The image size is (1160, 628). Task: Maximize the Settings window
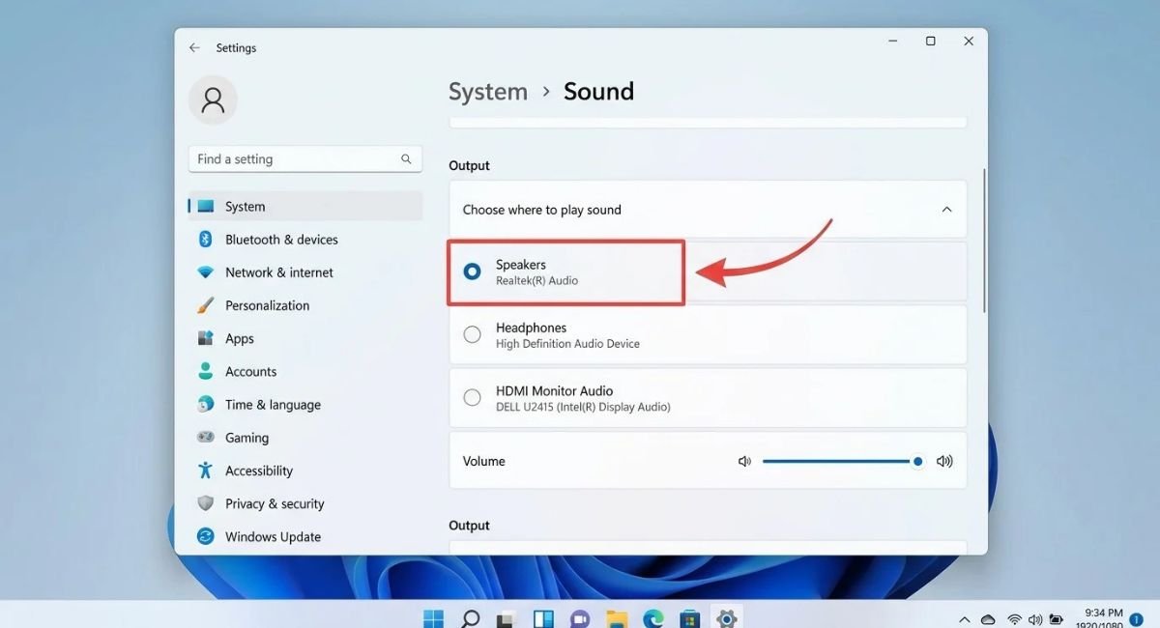[x=930, y=42]
